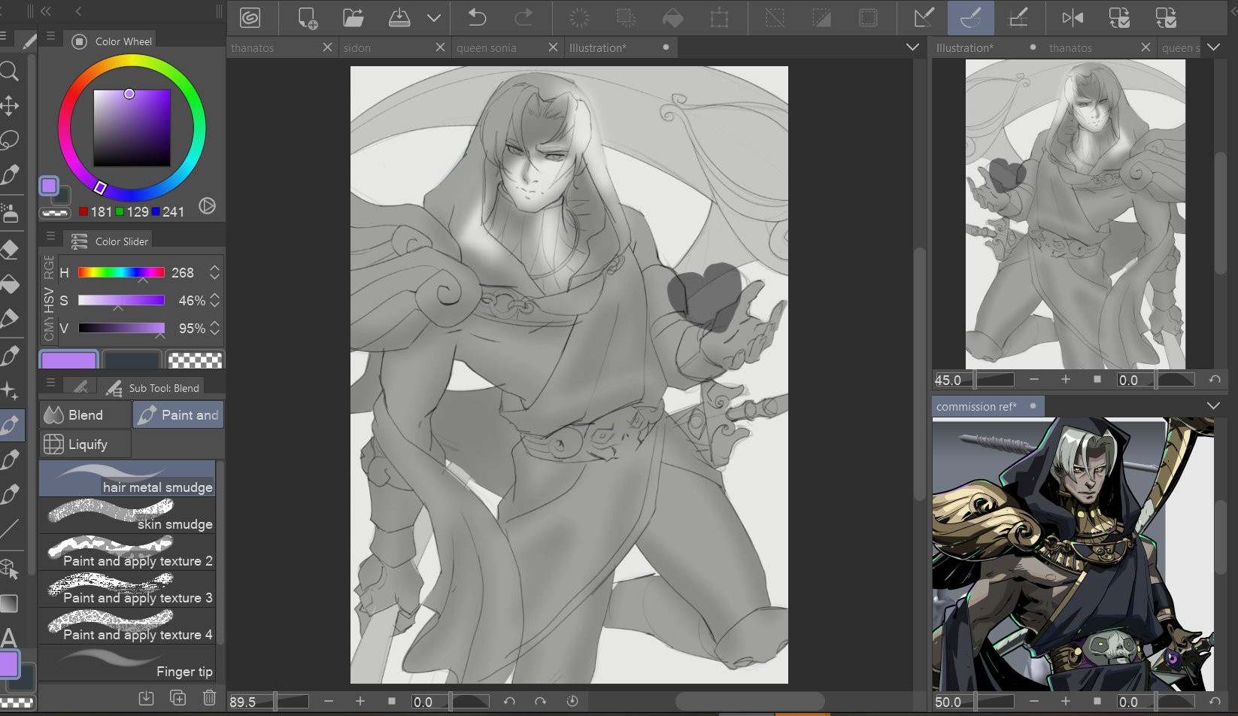
Task: Switch to thanatos tab in upper right panel
Action: [x=1070, y=47]
